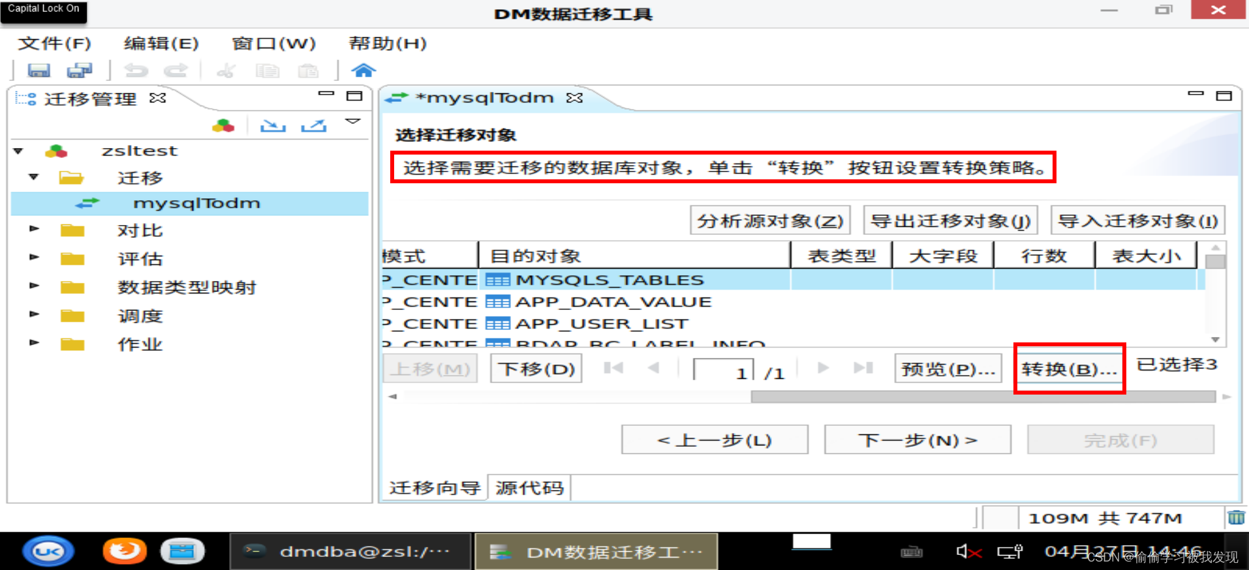This screenshot has width=1249, height=570.
Task: Click the Undo arrow icon
Action: [136, 70]
